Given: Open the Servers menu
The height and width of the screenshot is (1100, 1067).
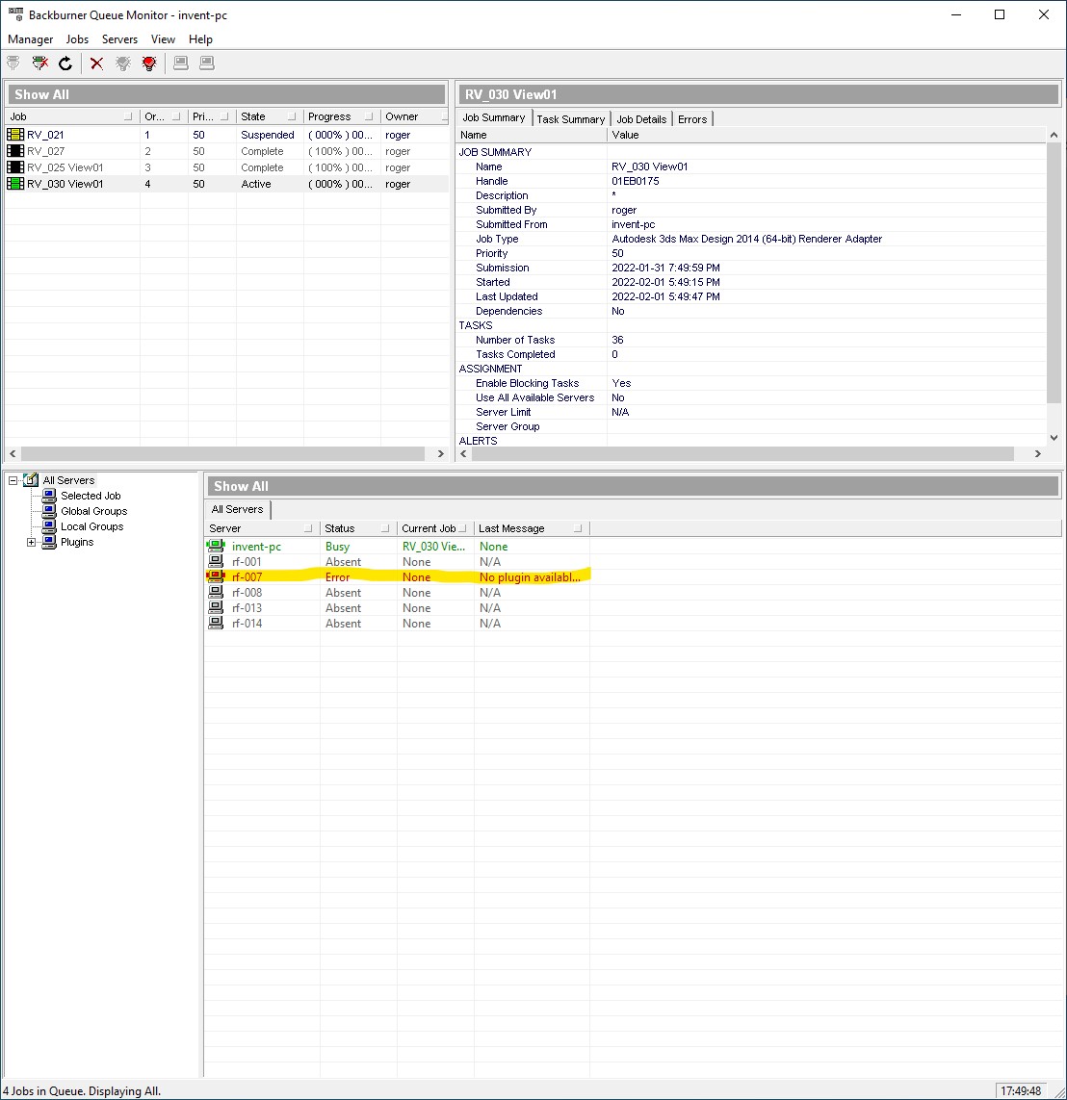Looking at the screenshot, I should 119,39.
